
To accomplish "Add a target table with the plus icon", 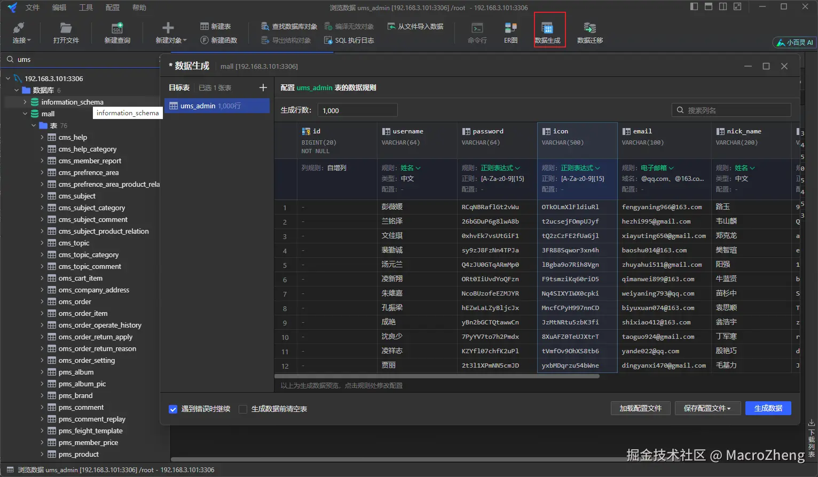I will tap(263, 88).
